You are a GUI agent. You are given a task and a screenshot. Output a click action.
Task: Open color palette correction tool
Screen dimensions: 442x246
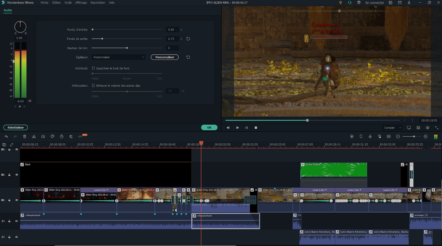pyautogui.click(x=52, y=136)
